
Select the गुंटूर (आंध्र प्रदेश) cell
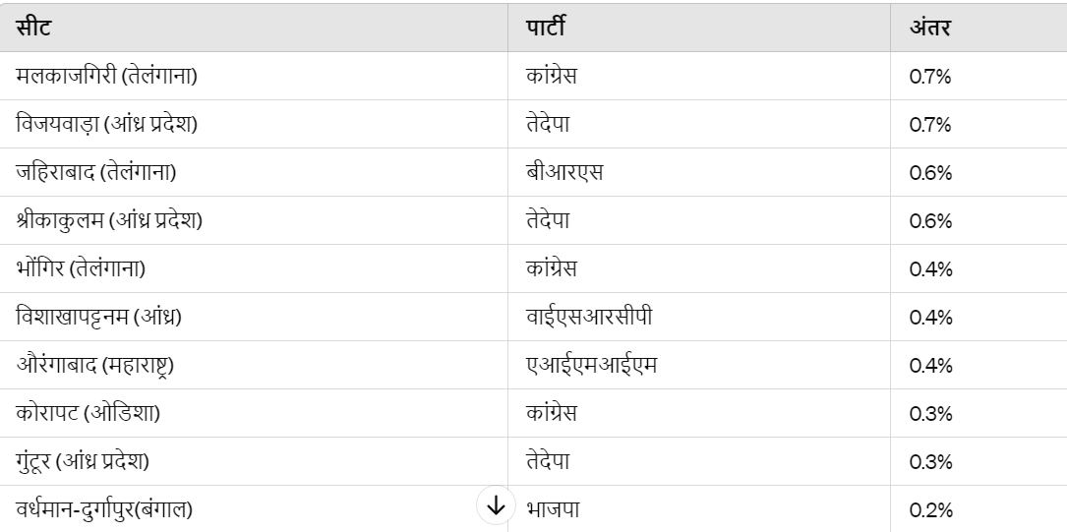[254, 462]
